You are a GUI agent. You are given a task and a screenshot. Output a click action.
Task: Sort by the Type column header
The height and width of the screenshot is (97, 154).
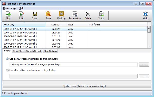[78, 24]
